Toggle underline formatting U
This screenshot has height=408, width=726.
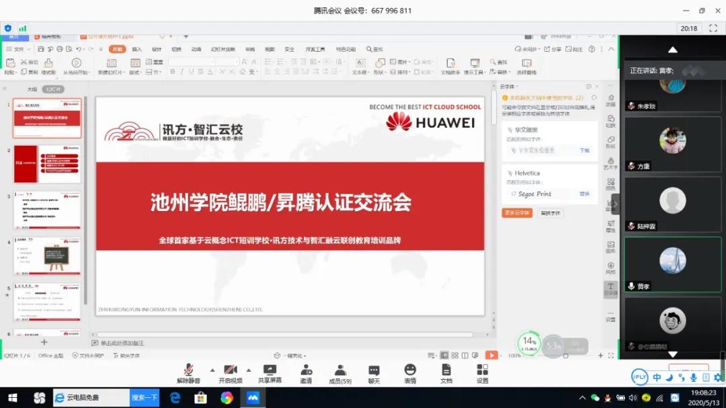191,72
